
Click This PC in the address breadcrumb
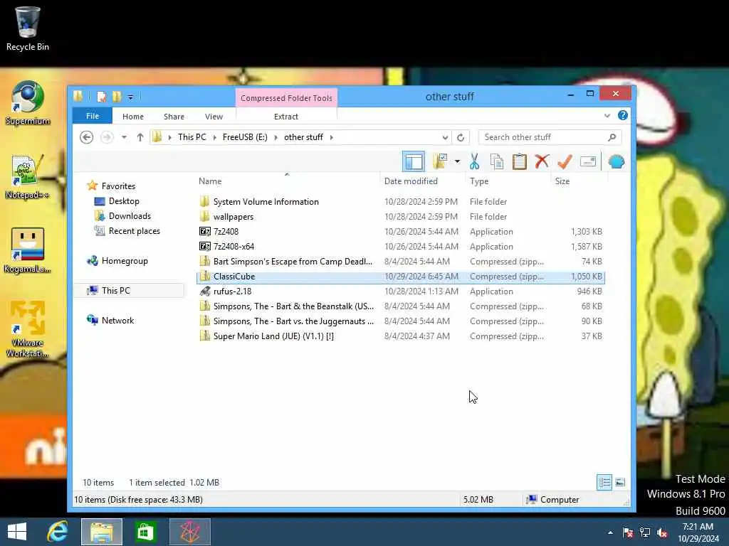coord(192,137)
